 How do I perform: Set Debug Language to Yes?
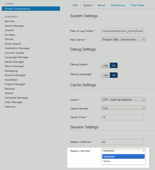click(x=105, y=75)
